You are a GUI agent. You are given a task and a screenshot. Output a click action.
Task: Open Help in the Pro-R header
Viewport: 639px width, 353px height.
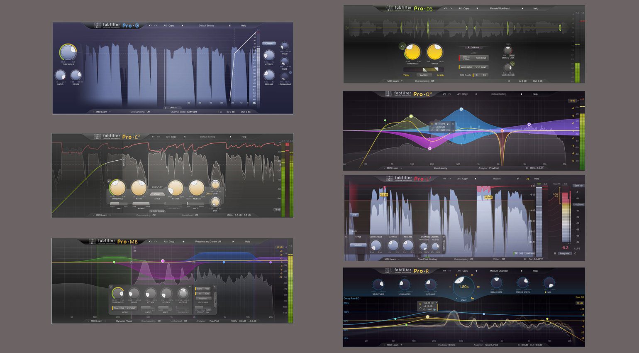[535, 270]
